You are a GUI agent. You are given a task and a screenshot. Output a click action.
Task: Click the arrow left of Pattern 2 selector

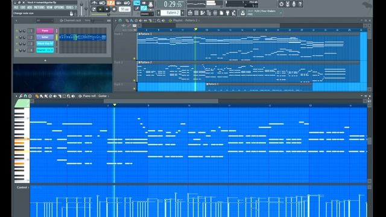(158, 13)
